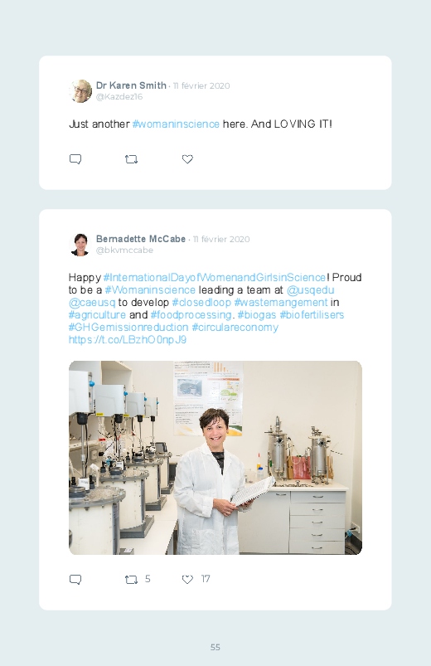
Task: Like Dr Karen Smith's tweet
Action: tap(187, 159)
